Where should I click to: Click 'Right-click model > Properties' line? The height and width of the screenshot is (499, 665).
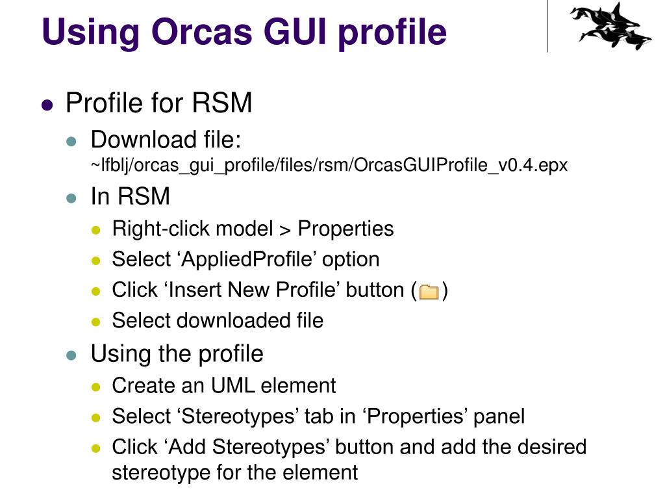[253, 229]
